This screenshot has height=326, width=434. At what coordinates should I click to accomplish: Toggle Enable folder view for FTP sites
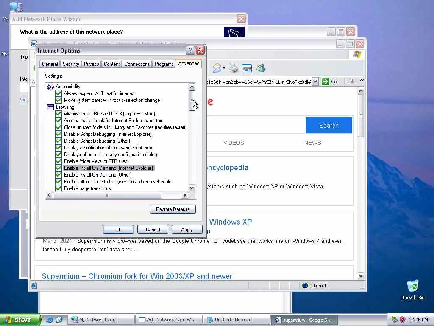[58, 161]
